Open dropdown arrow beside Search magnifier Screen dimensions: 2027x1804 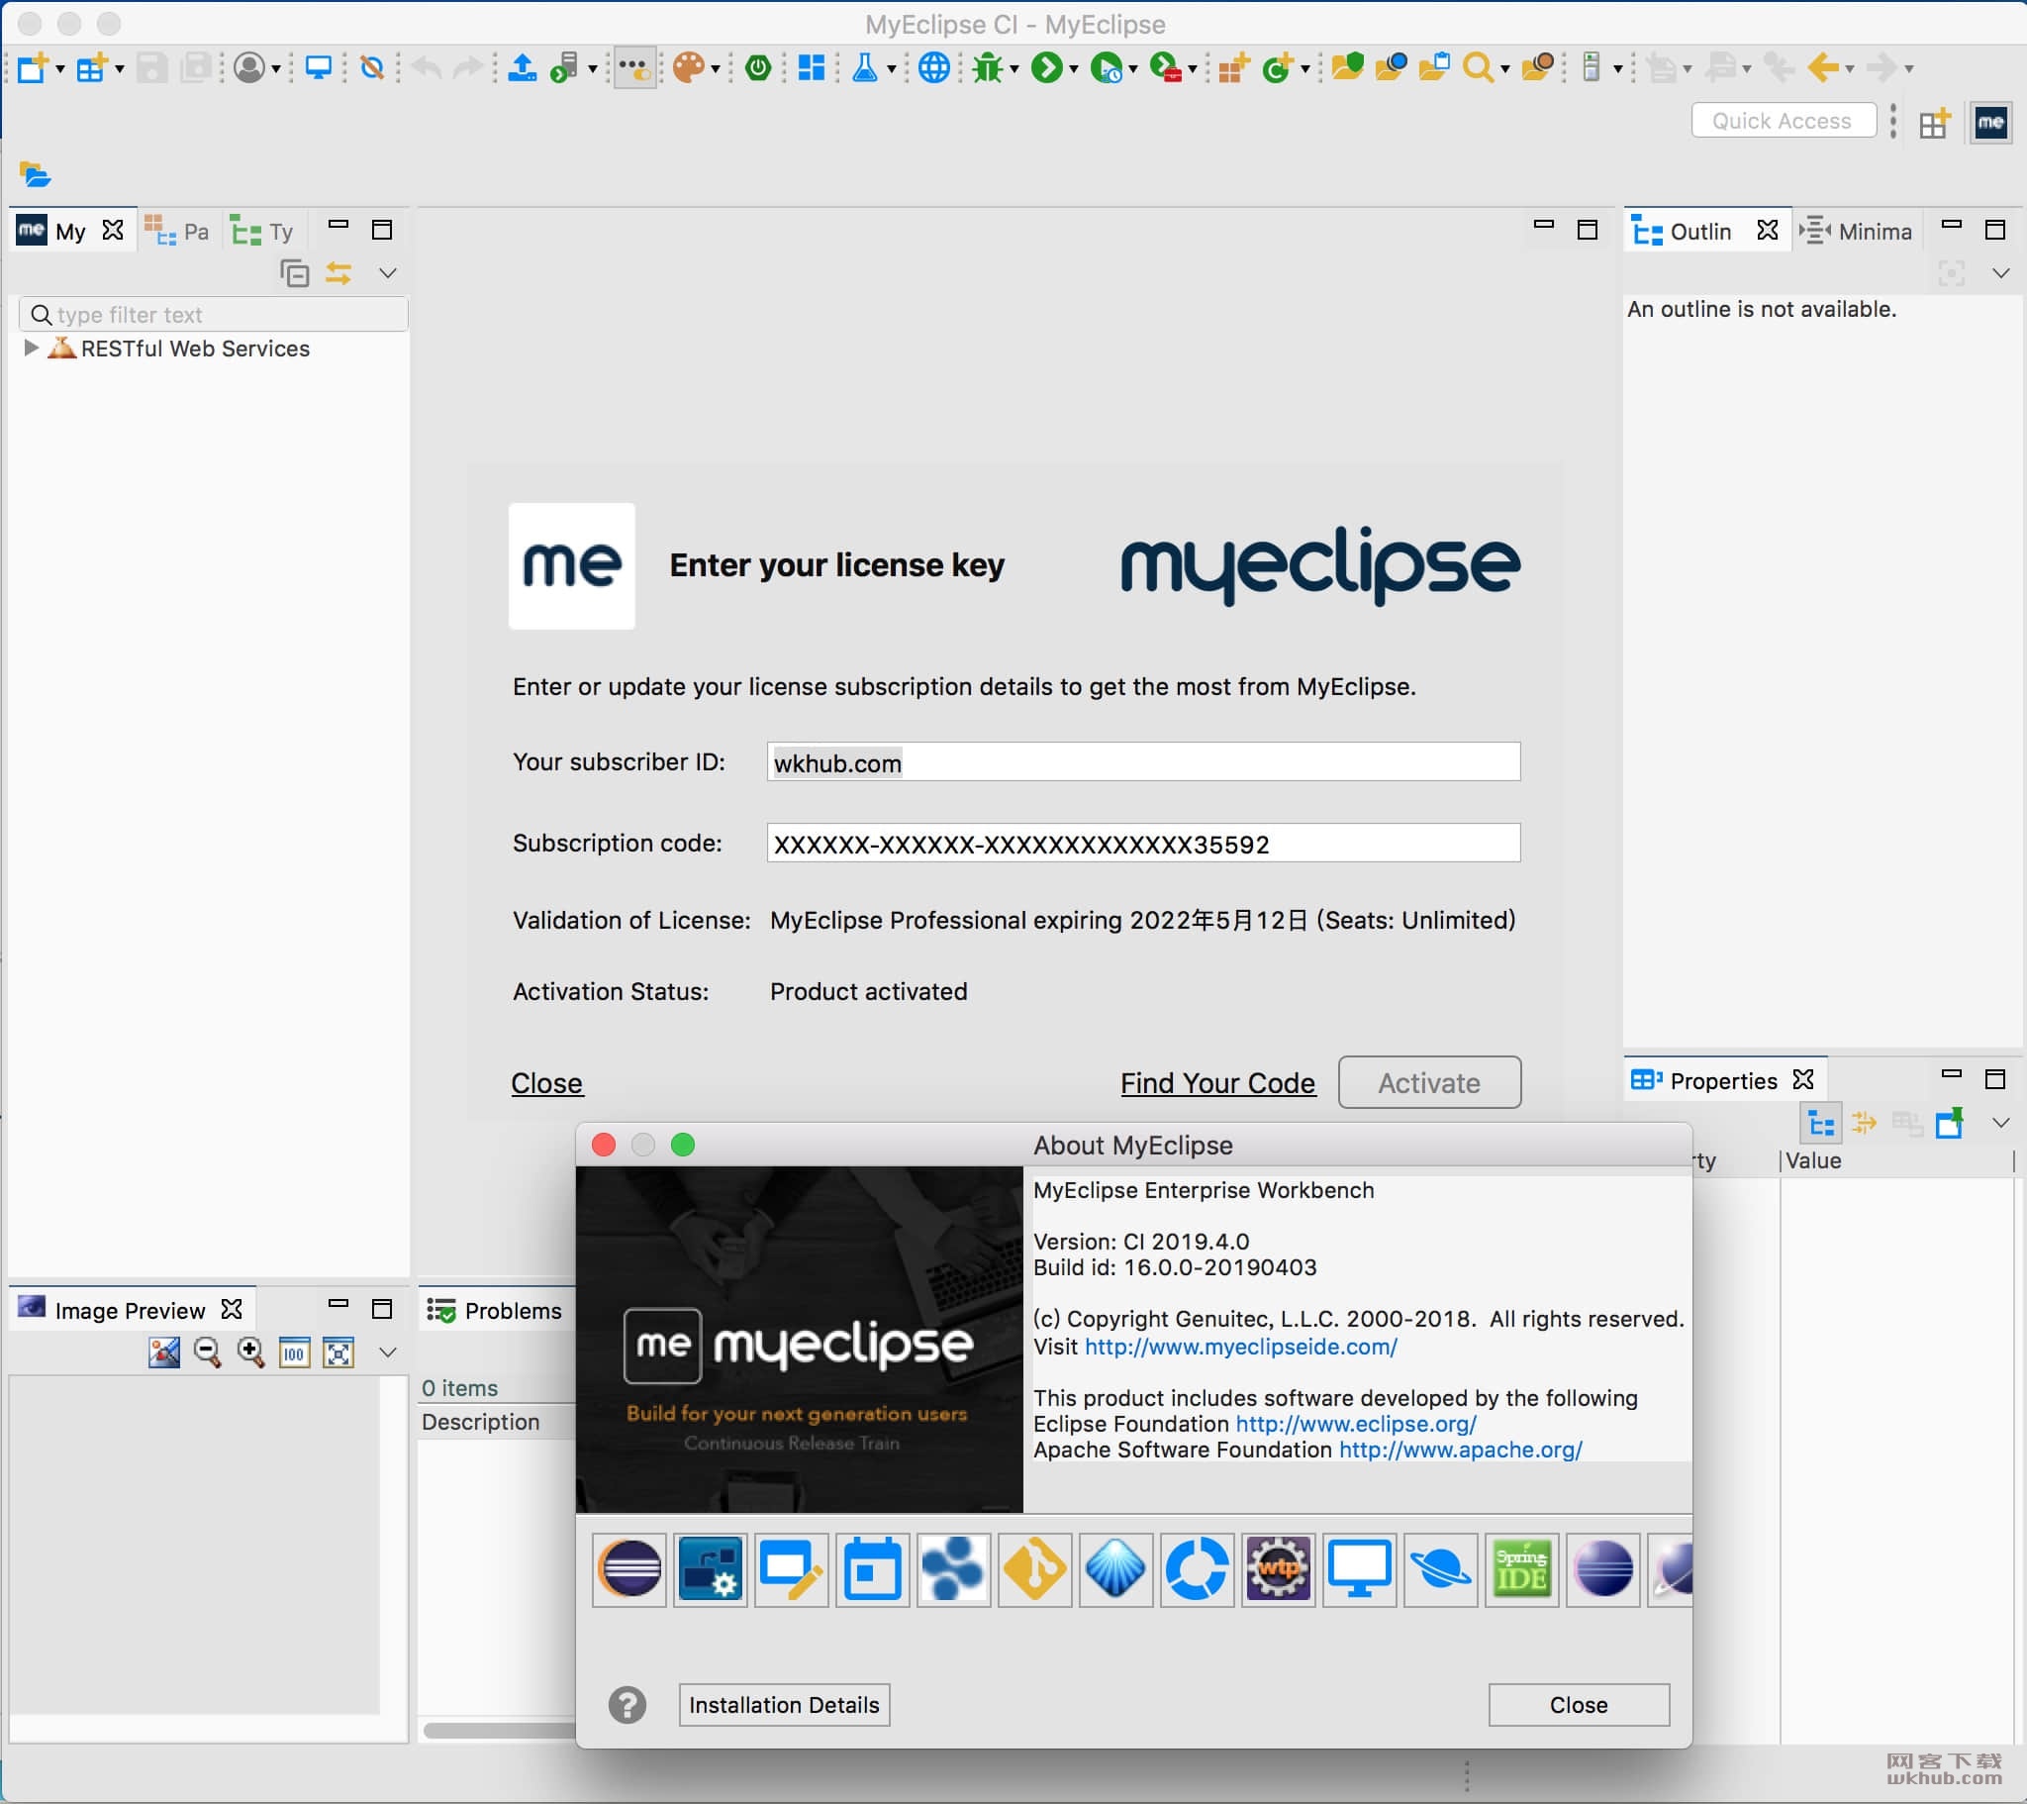(1504, 69)
